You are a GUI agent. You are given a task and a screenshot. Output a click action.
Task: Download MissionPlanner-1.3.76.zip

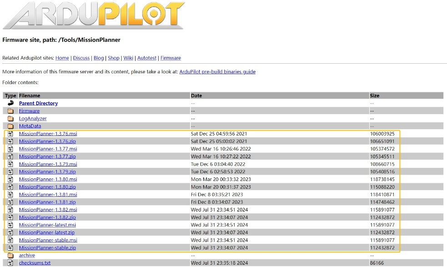pos(47,141)
